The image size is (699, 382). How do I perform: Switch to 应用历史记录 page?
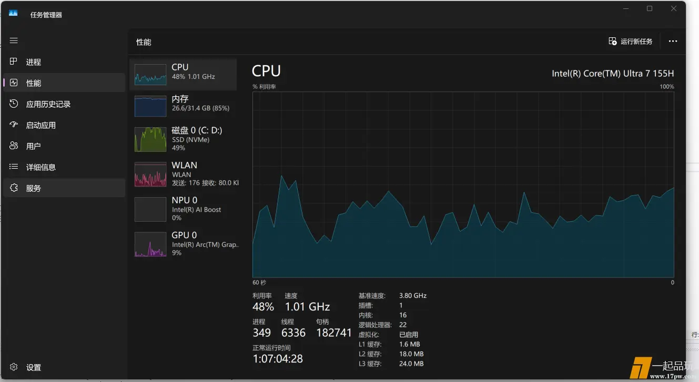(x=64, y=104)
